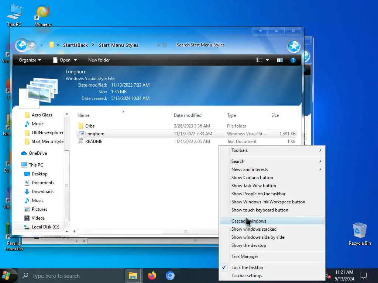Image resolution: width=378 pixels, height=283 pixels.
Task: Choose Show windows stacked
Action: pos(272,229)
